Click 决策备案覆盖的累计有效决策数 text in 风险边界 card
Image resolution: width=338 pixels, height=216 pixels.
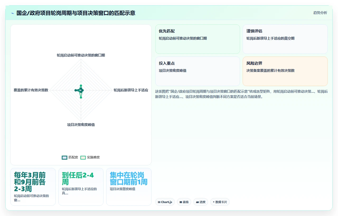pos(270,71)
